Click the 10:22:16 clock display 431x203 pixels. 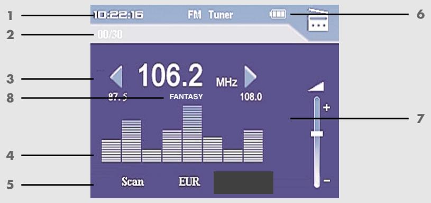(x=118, y=15)
